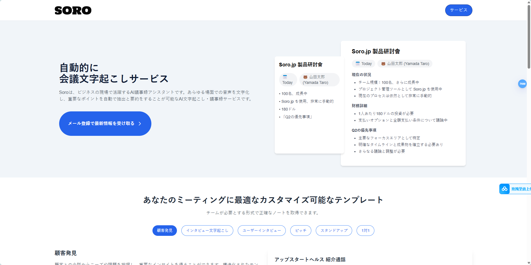Click the 「Q2の優先事項」 bullet in small card
Image resolution: width=531 pixels, height=265 pixels.
(x=297, y=117)
